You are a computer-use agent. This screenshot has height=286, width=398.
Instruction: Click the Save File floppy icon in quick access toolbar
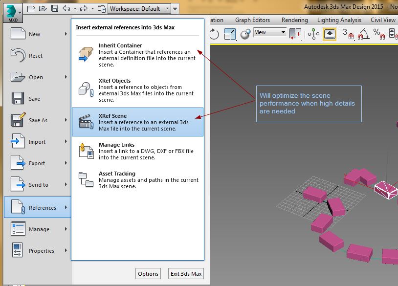55,9
